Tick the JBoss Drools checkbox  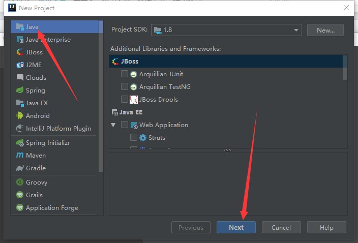pos(125,100)
